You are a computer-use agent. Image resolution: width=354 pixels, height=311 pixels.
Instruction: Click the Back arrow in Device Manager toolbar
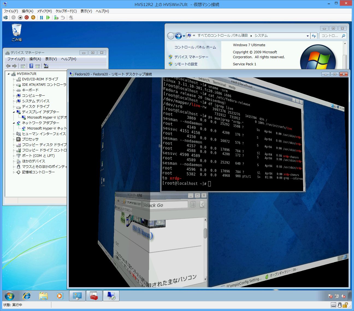(8, 66)
